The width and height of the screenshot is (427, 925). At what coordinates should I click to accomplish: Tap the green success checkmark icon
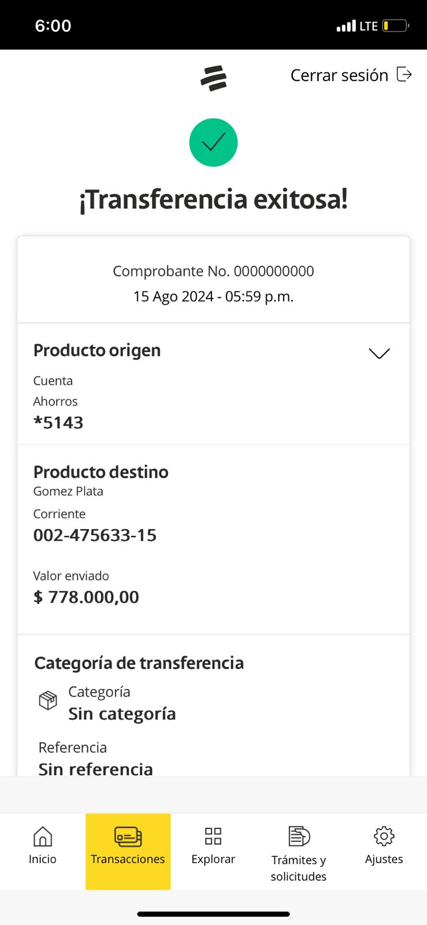click(x=213, y=142)
